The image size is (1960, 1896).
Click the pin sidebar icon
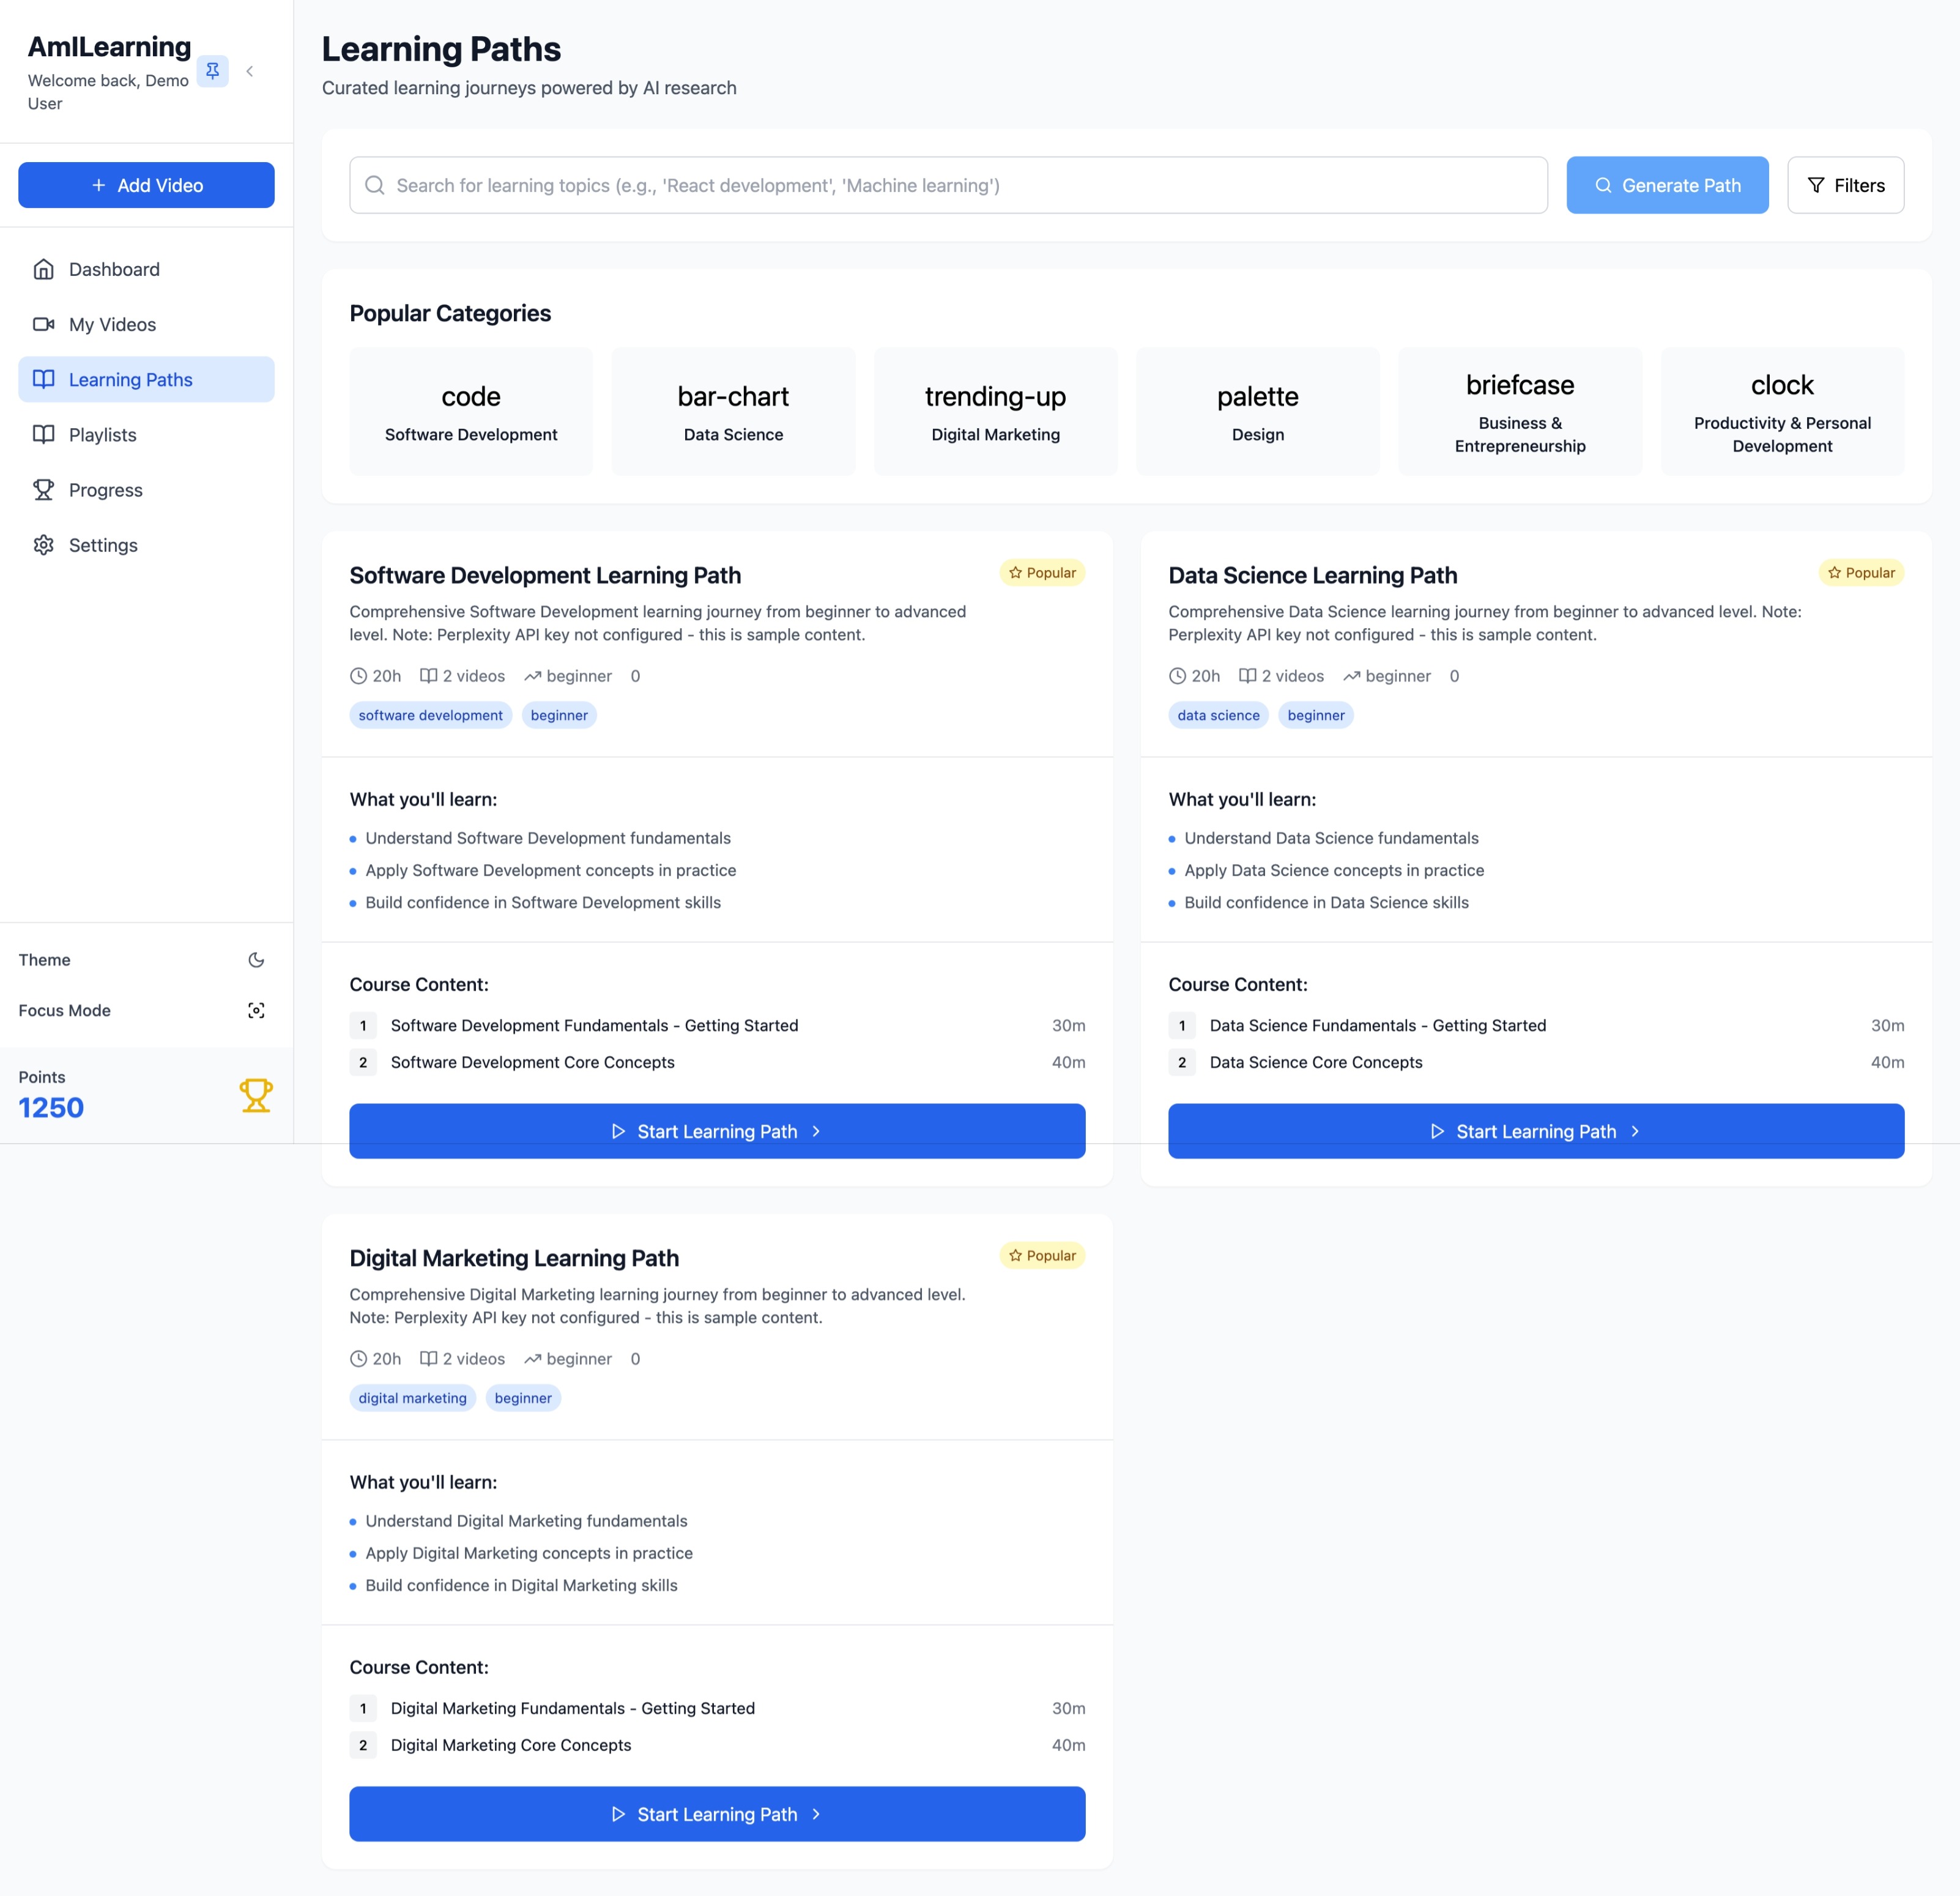[212, 71]
